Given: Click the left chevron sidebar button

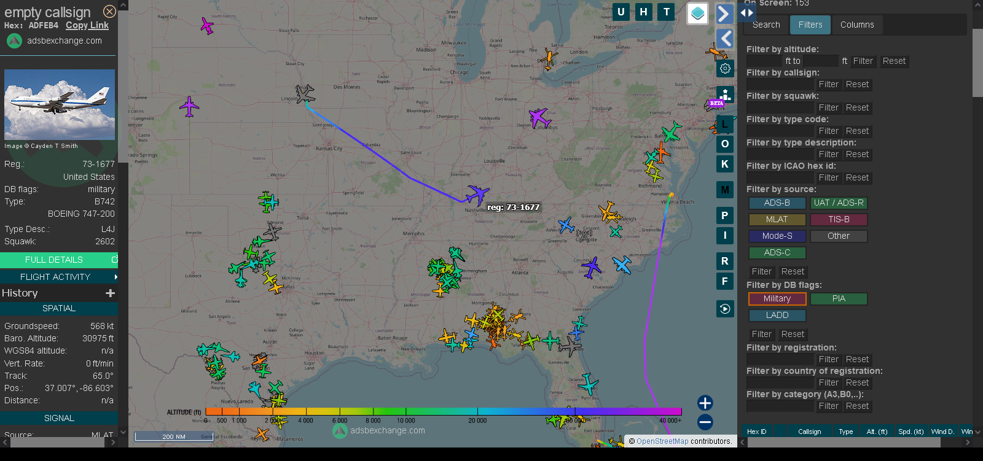Looking at the screenshot, I should tap(725, 39).
